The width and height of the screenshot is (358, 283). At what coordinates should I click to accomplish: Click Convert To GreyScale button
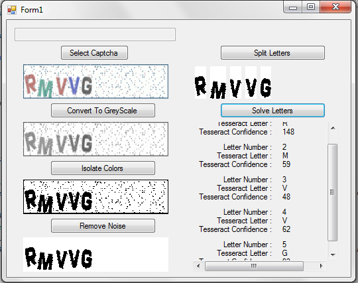coord(103,111)
